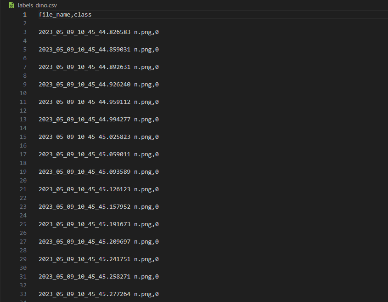
Task: Click line number 1 in gutter
Action: point(25,15)
